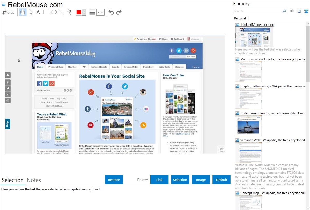Click the bell notification sidebar icon

(8, 75)
